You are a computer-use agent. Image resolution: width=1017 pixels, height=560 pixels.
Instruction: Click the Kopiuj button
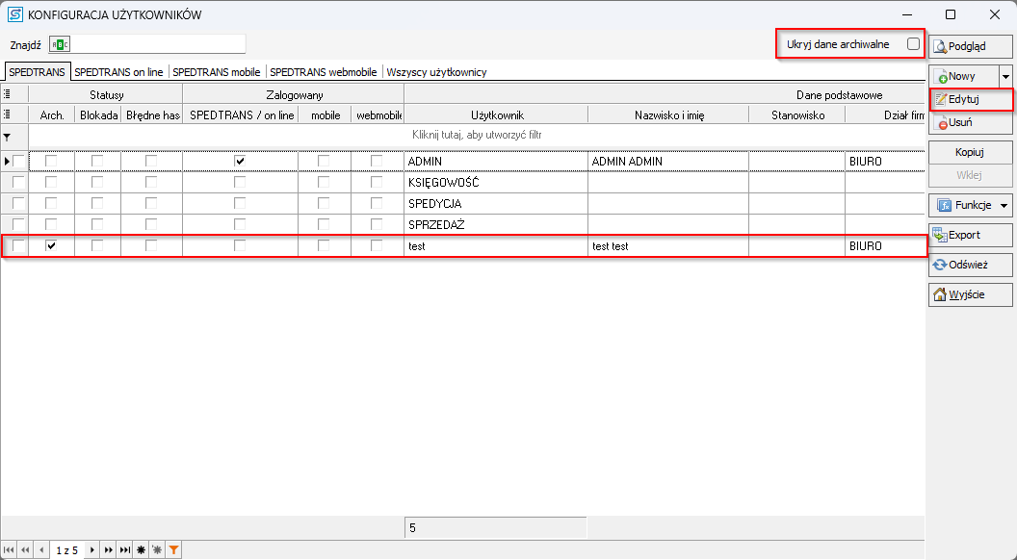(970, 153)
